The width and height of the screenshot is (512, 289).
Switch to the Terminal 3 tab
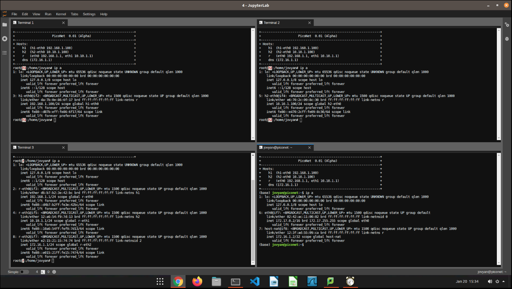tap(26, 148)
